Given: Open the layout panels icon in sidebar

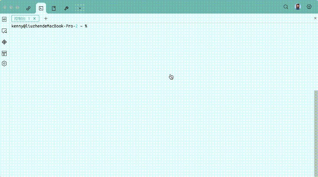Looking at the screenshot, I should 4,53.
